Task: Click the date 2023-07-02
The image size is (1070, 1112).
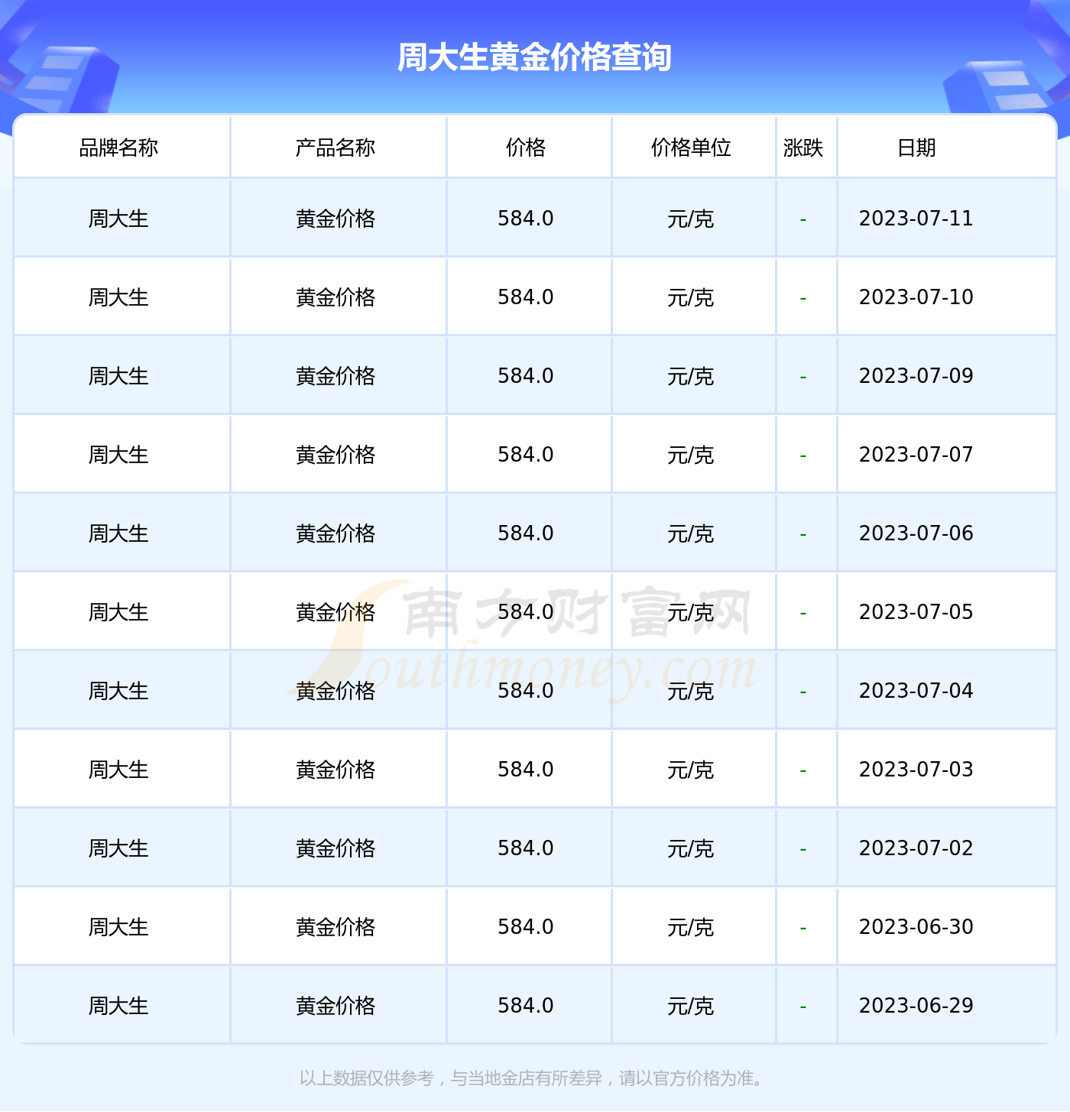Action: pyautogui.click(x=916, y=848)
